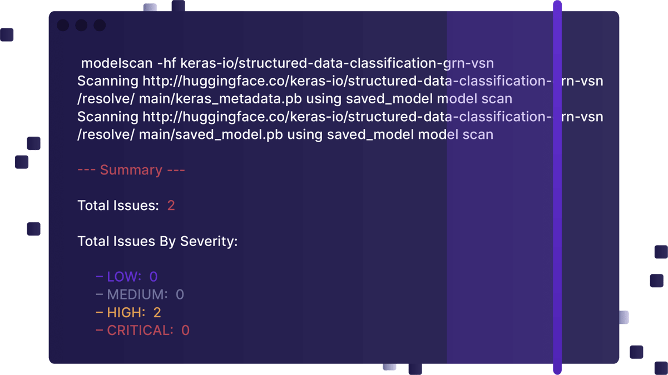Open the first huggingface.co scanning URL
Viewport: 668px width, 375px height.
click(373, 81)
